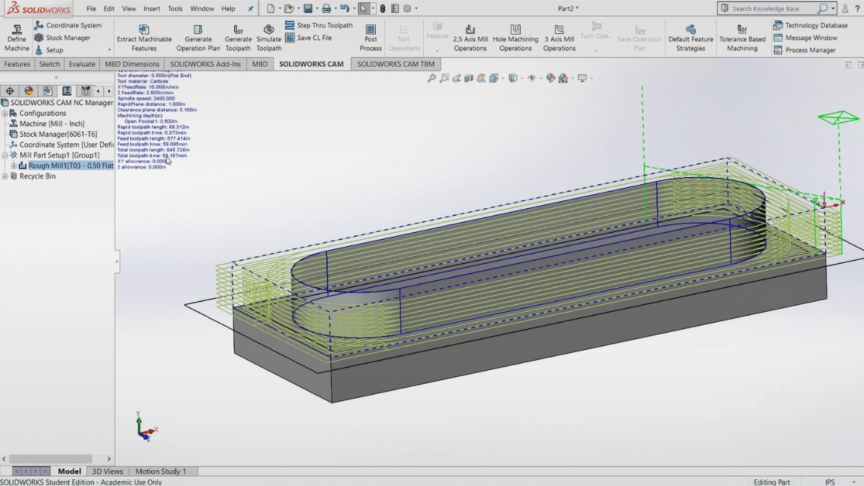Open the File menu
The width and height of the screenshot is (864, 486).
(x=91, y=9)
